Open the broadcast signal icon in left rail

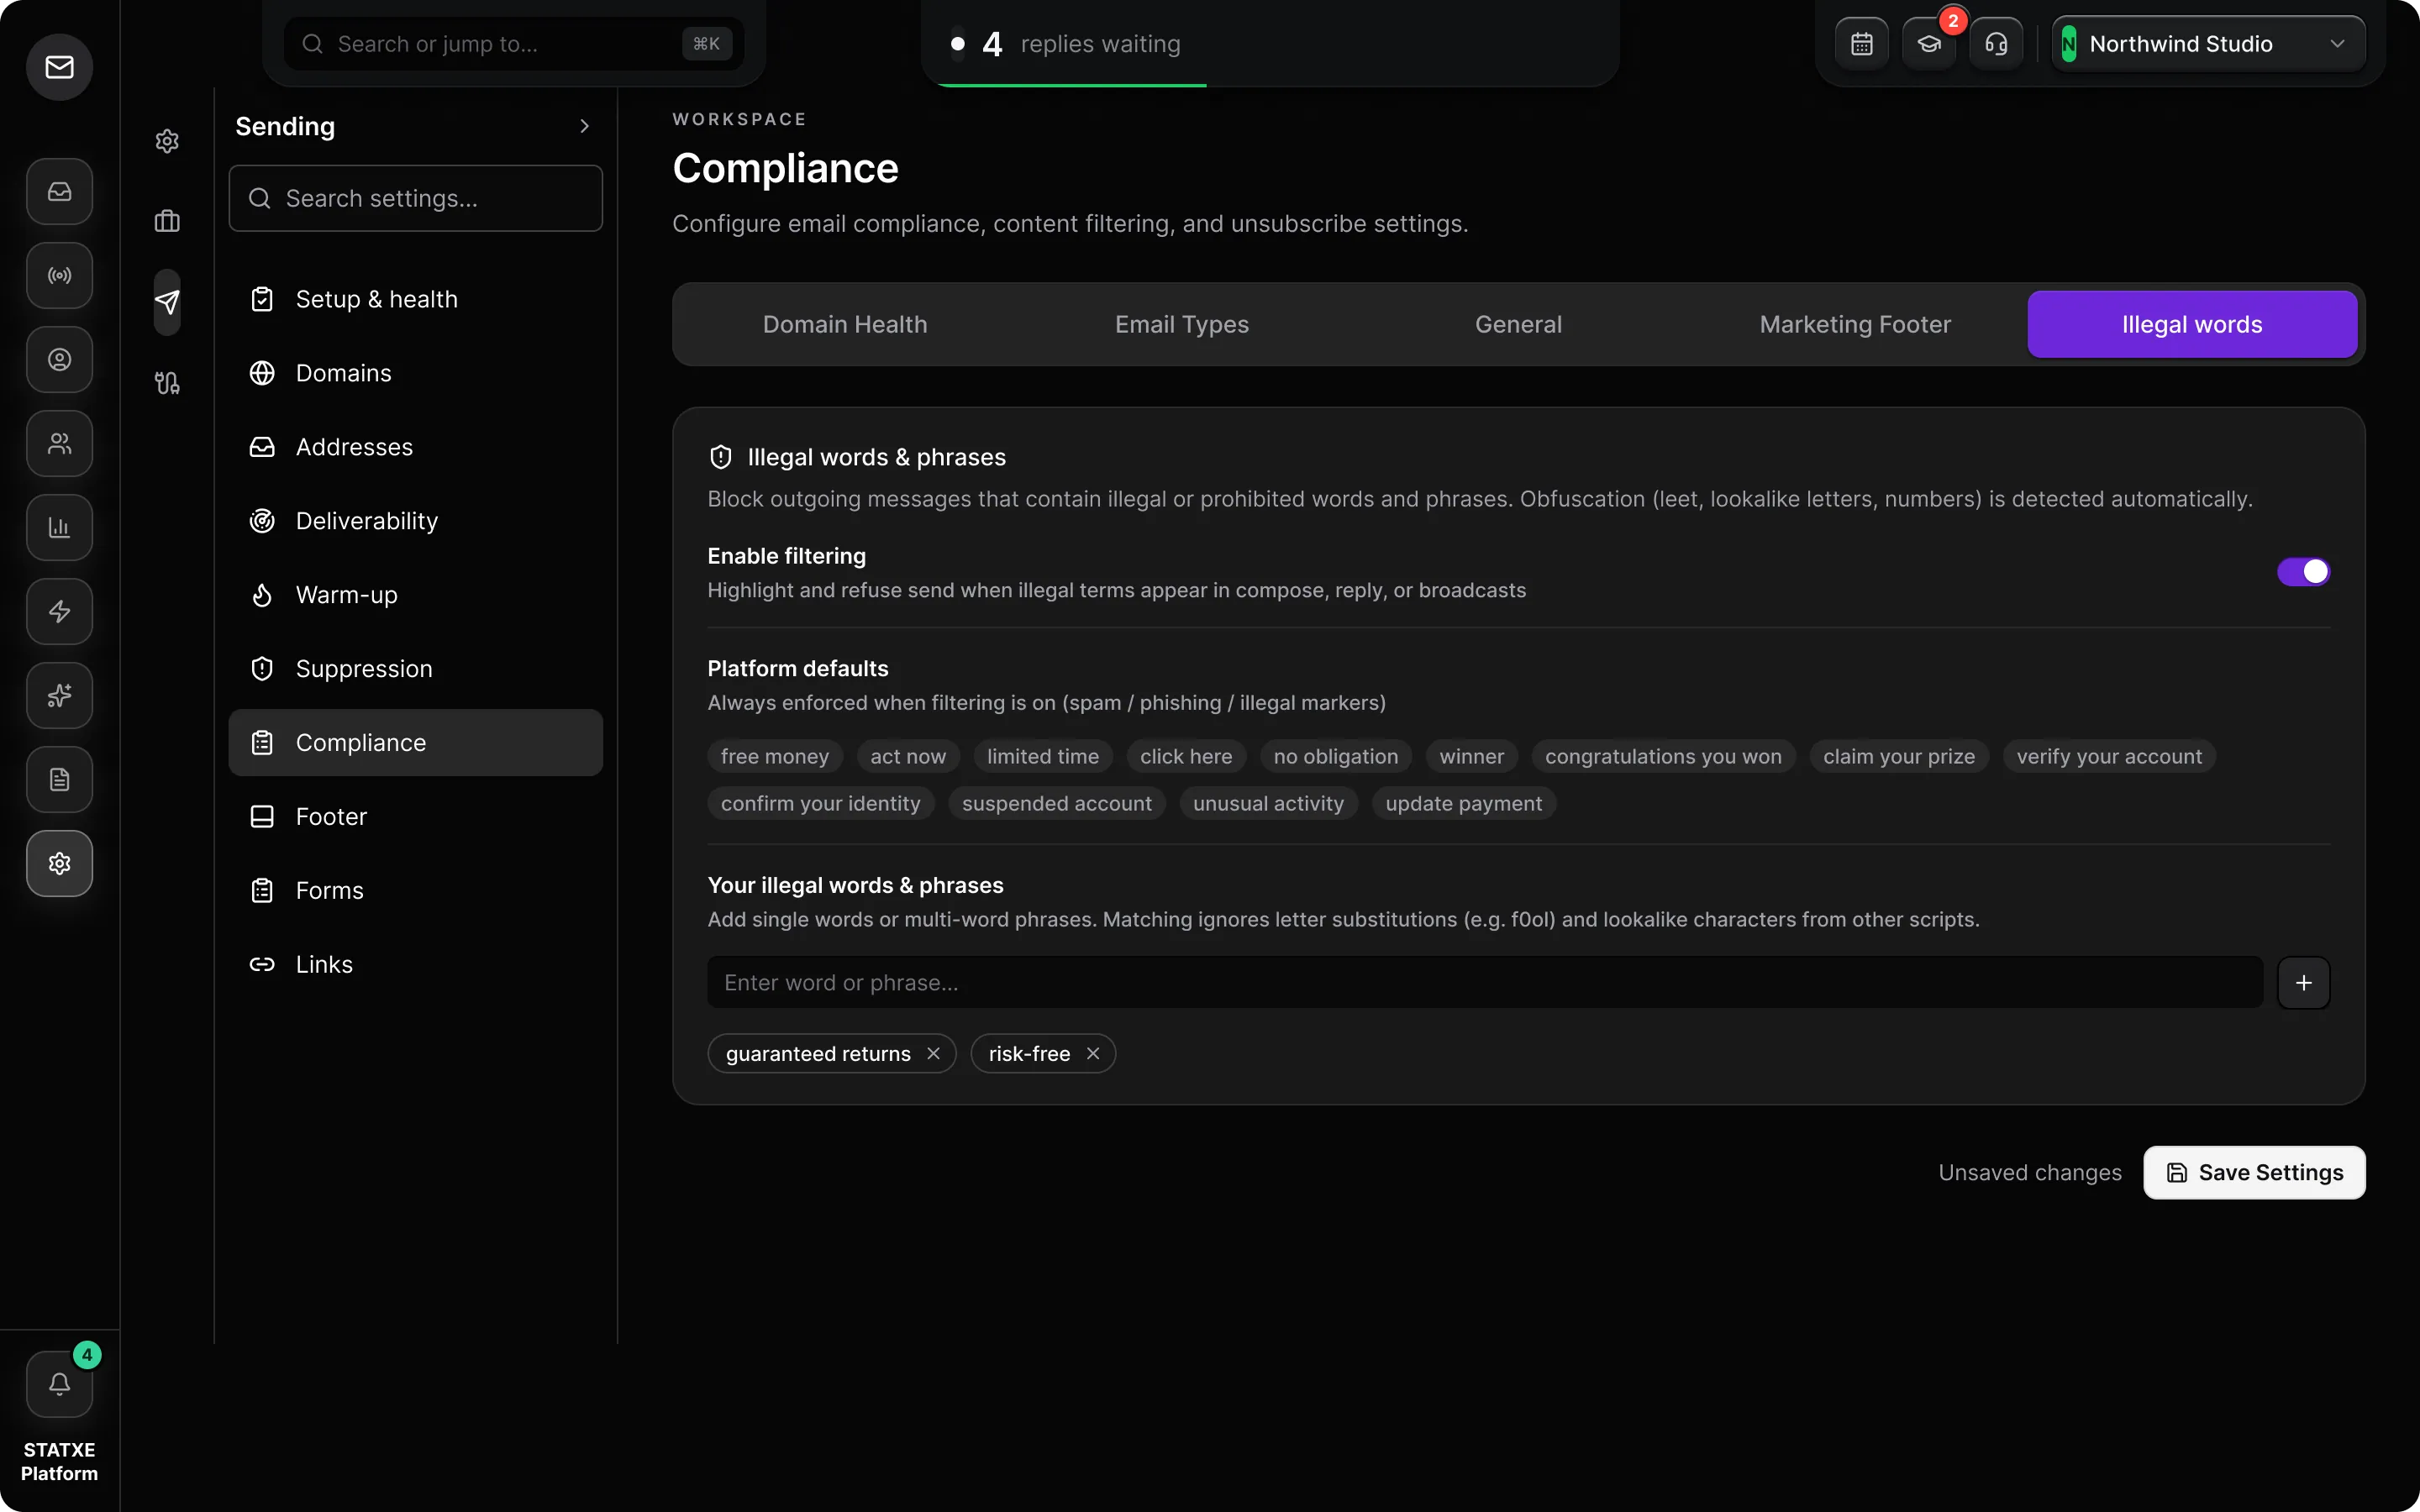59,275
